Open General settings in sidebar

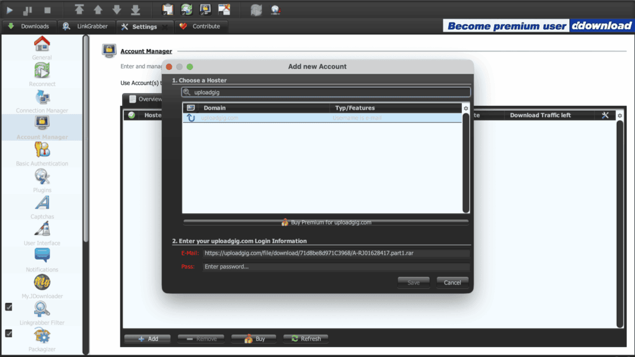point(42,48)
